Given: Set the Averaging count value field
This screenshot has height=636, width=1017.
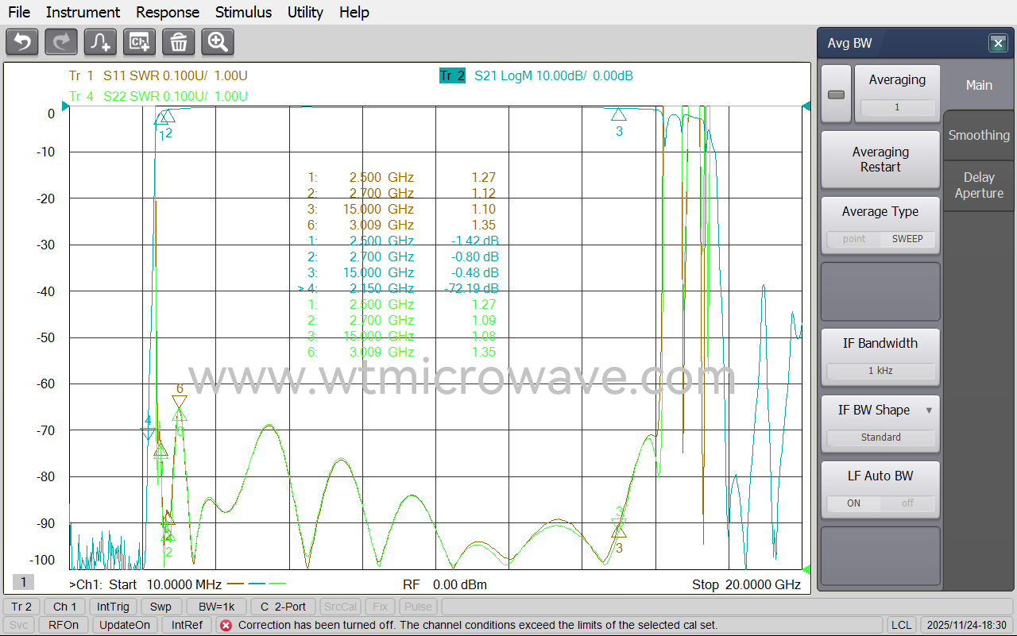Looking at the screenshot, I should coord(897,107).
